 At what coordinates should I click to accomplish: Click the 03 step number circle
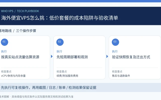pyautogui.click(x=115, y=42)
